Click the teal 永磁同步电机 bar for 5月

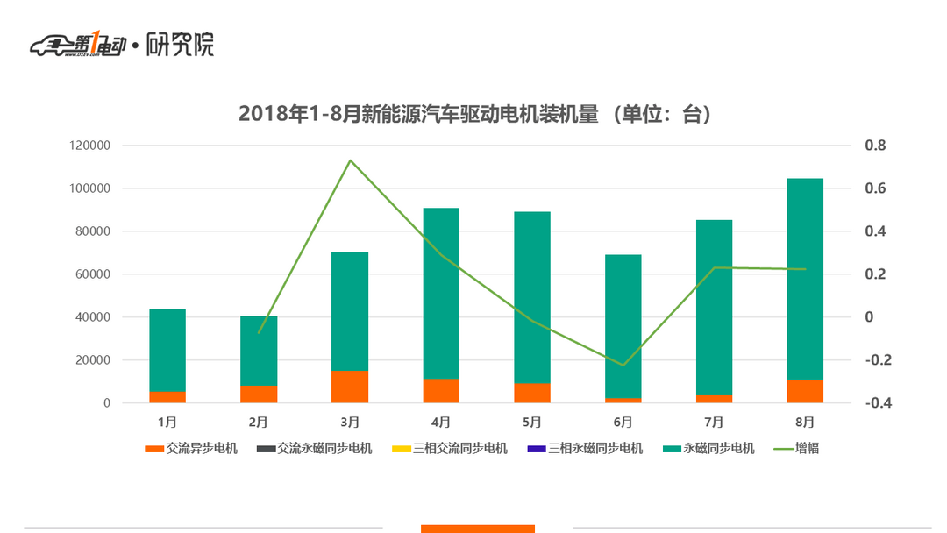point(532,297)
